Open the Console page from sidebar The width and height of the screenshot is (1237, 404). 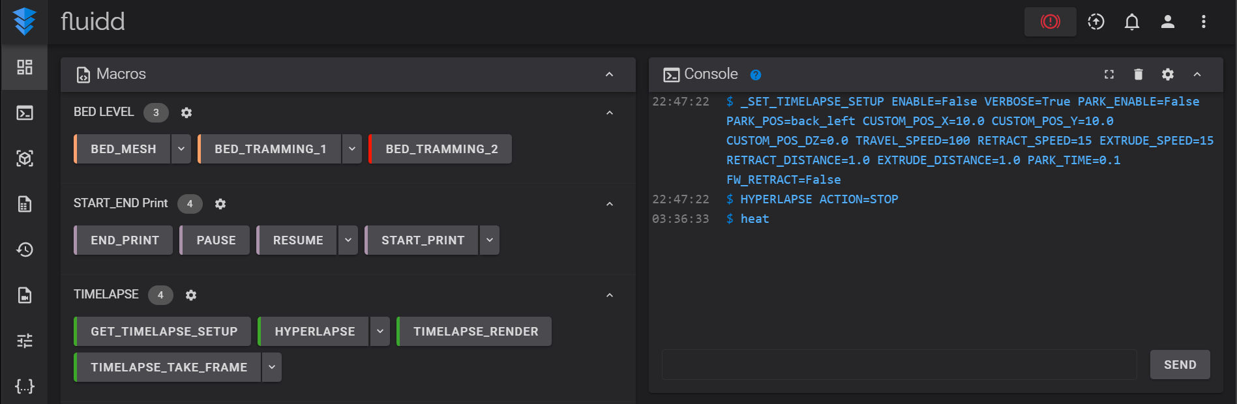(25, 113)
